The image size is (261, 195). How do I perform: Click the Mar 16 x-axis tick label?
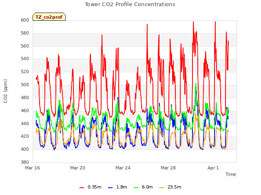(33, 168)
